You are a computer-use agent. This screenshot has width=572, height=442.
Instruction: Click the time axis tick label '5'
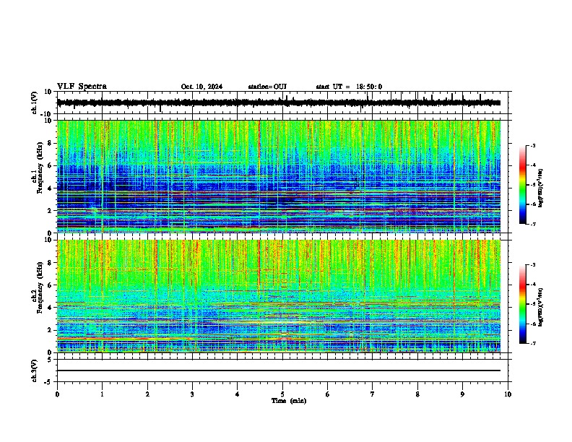click(x=282, y=394)
